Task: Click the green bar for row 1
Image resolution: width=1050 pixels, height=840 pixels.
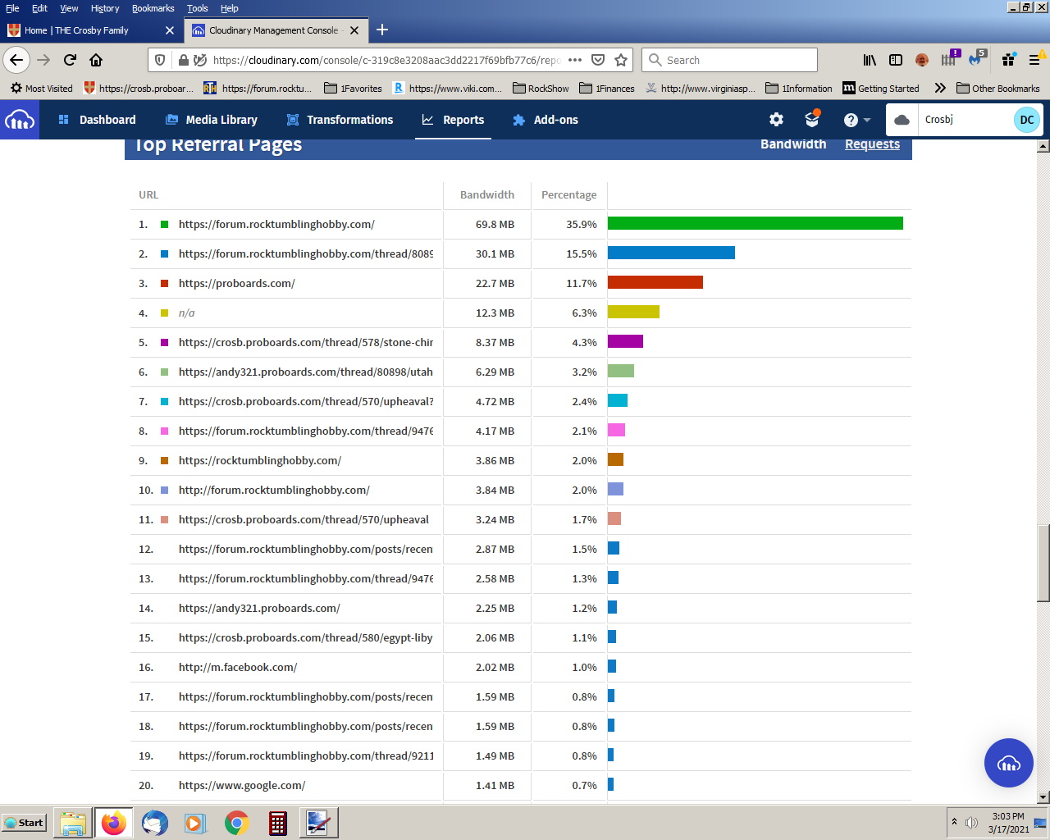Action: click(755, 223)
